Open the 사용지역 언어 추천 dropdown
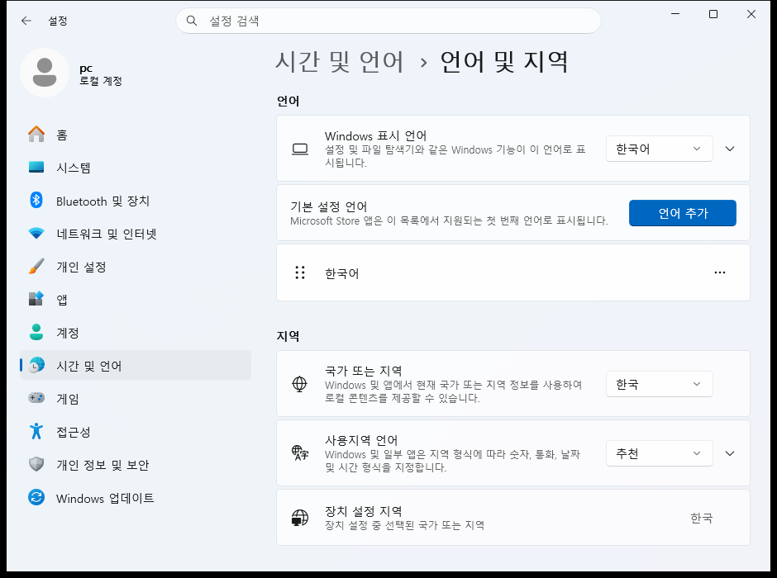Image resolution: width=777 pixels, height=578 pixels. click(659, 453)
